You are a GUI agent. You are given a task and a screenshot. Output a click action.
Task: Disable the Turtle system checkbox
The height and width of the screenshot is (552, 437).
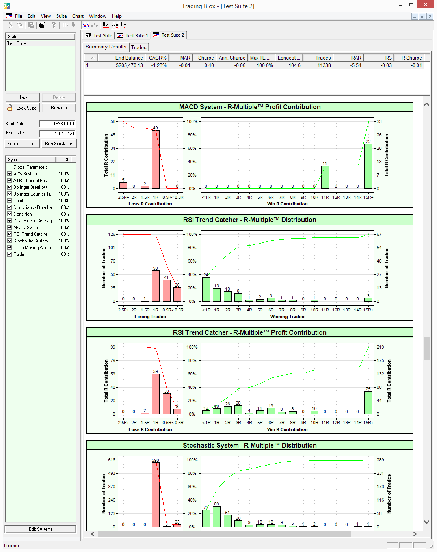(x=10, y=254)
